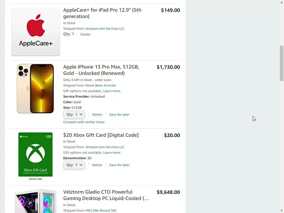Click the scroll up arrow of scrollbar
Image resolution: width=284 pixels, height=213 pixels.
(282, 2)
